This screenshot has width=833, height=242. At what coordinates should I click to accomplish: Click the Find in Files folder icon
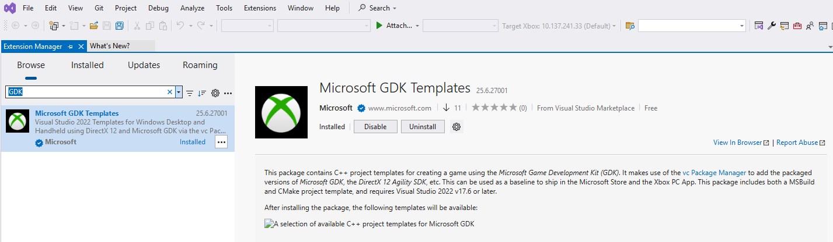629,26
